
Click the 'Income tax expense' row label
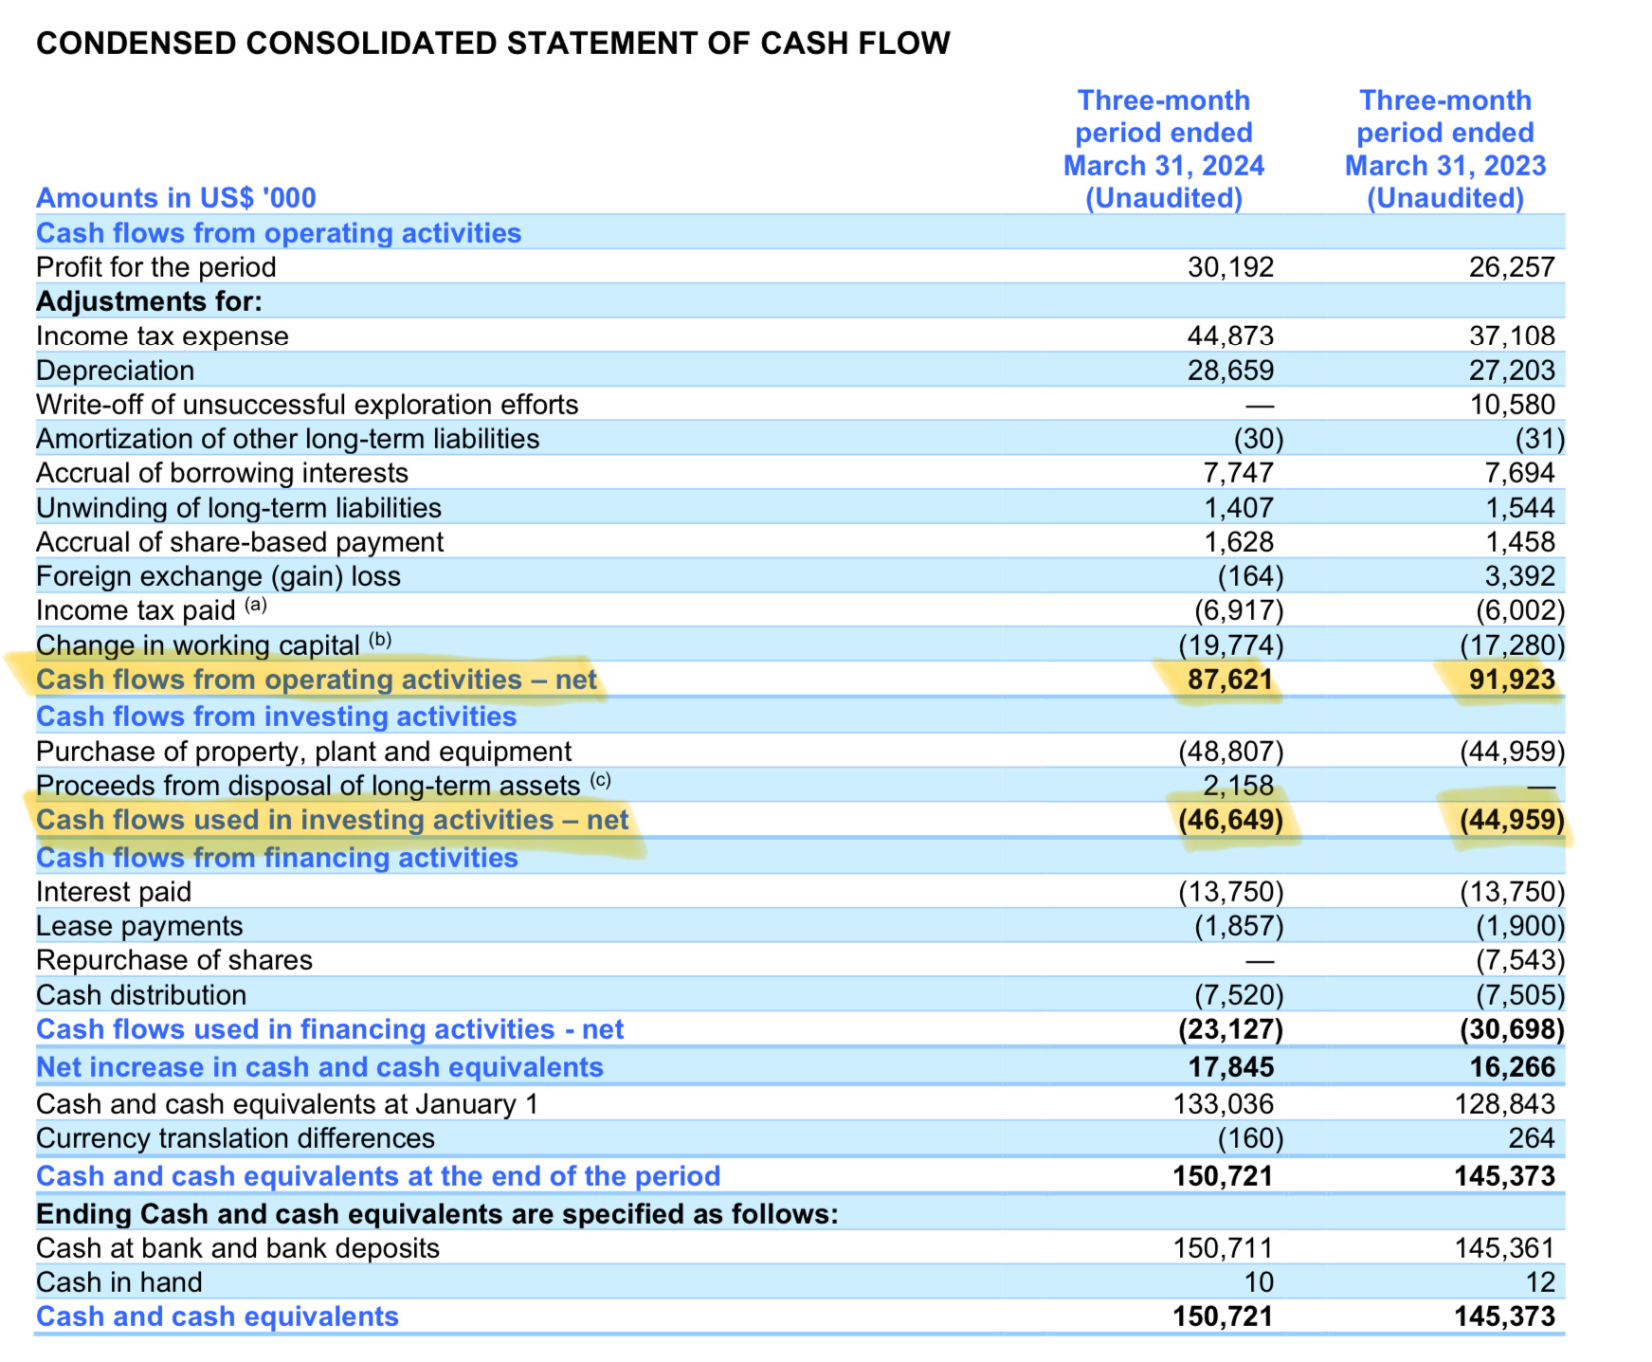click(162, 336)
